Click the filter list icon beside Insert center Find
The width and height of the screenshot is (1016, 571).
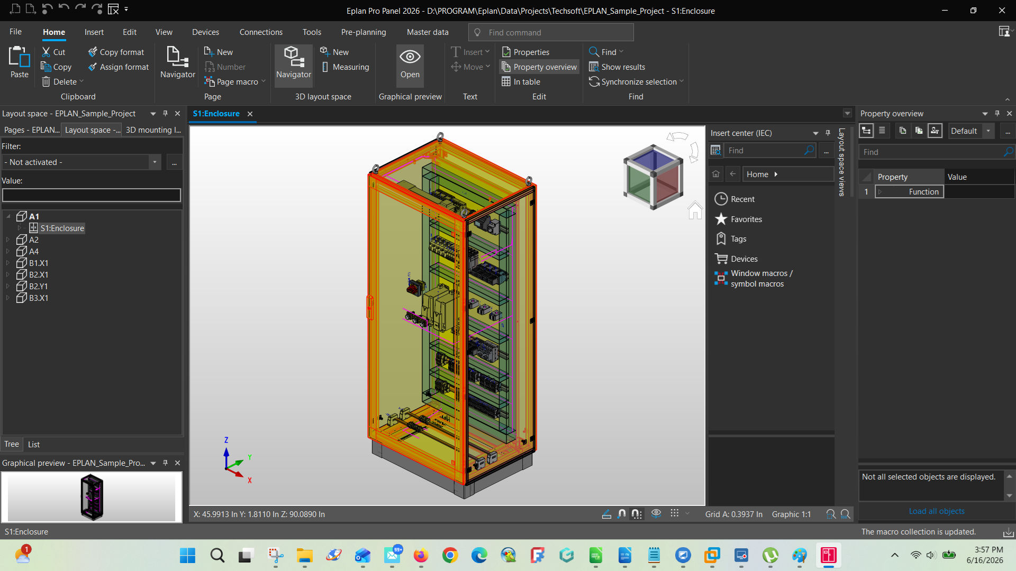[715, 151]
